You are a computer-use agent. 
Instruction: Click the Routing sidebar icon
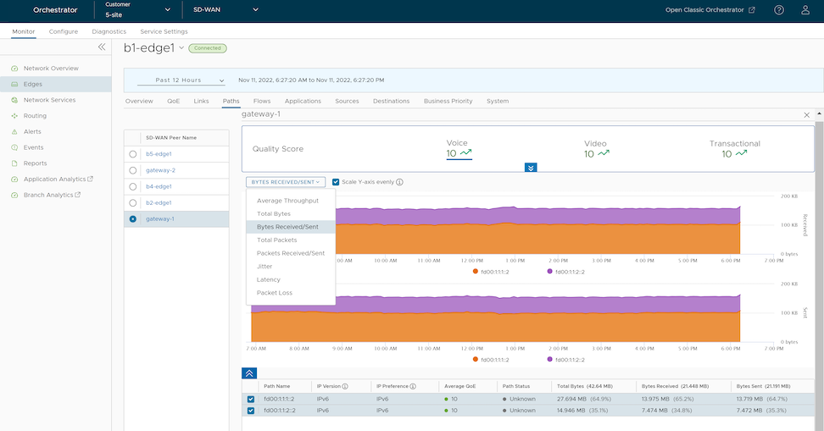[x=14, y=116]
